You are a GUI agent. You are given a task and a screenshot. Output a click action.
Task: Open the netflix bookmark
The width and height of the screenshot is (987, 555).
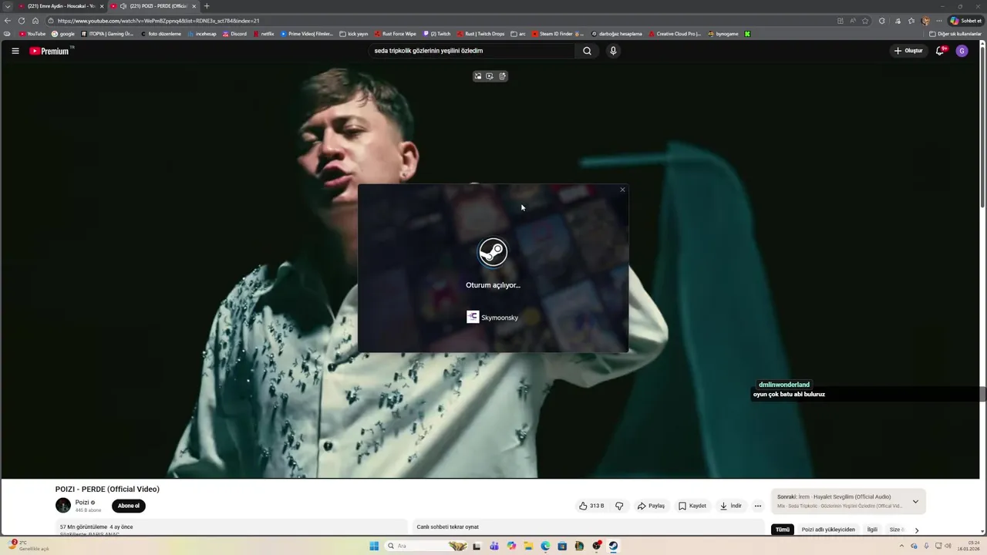tap(264, 34)
